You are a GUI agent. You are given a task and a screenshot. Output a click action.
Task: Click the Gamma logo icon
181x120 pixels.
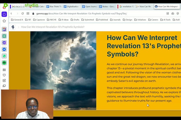(x=13, y=27)
